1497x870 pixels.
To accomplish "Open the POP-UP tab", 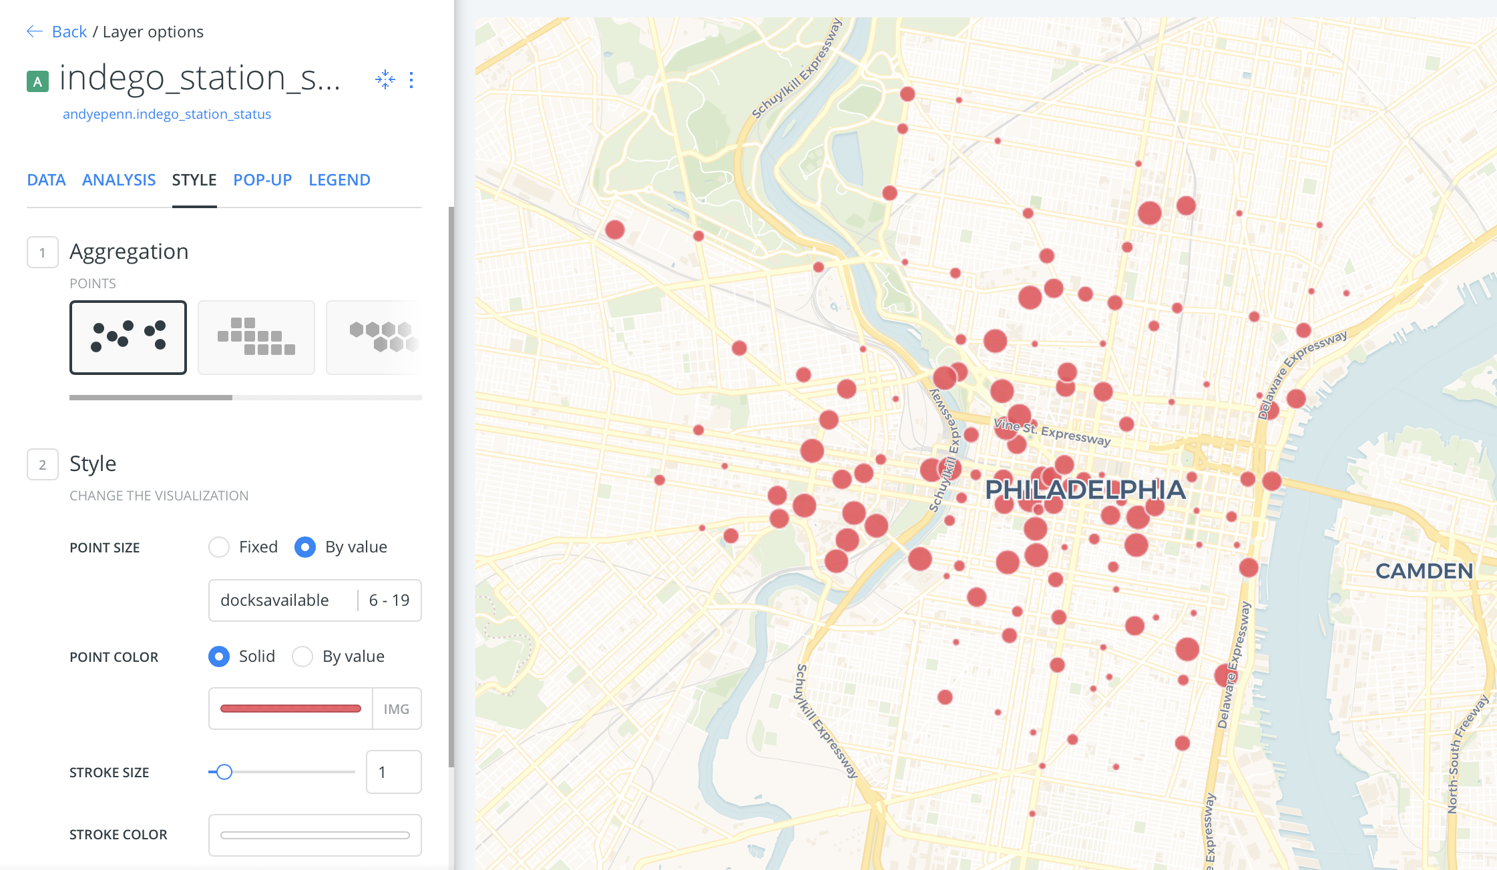I will pyautogui.click(x=262, y=180).
